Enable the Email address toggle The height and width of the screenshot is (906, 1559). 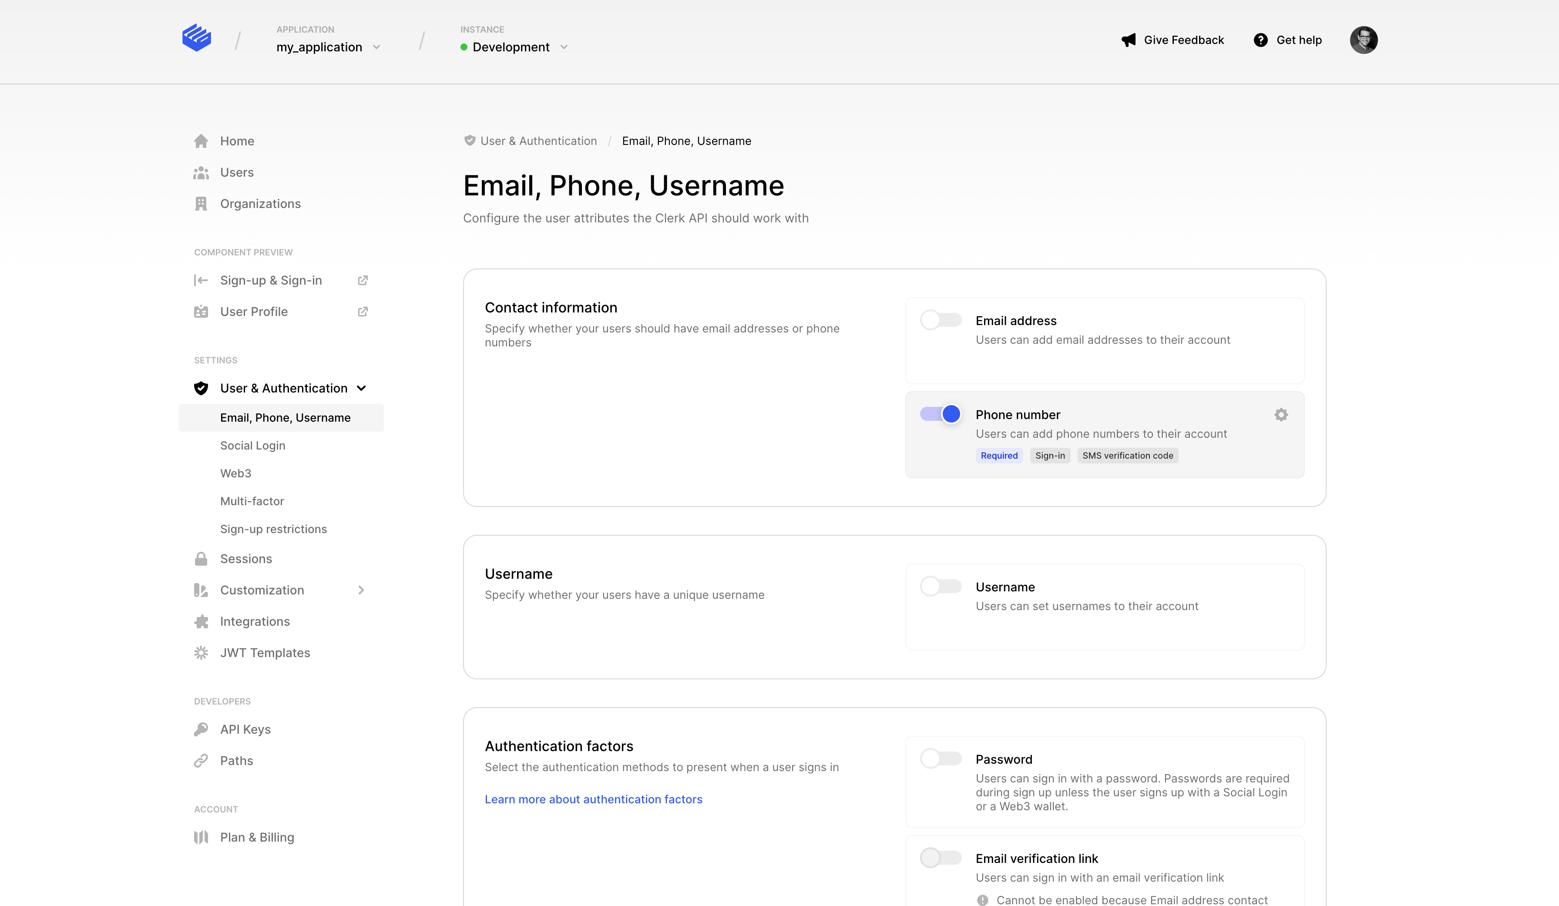click(941, 320)
